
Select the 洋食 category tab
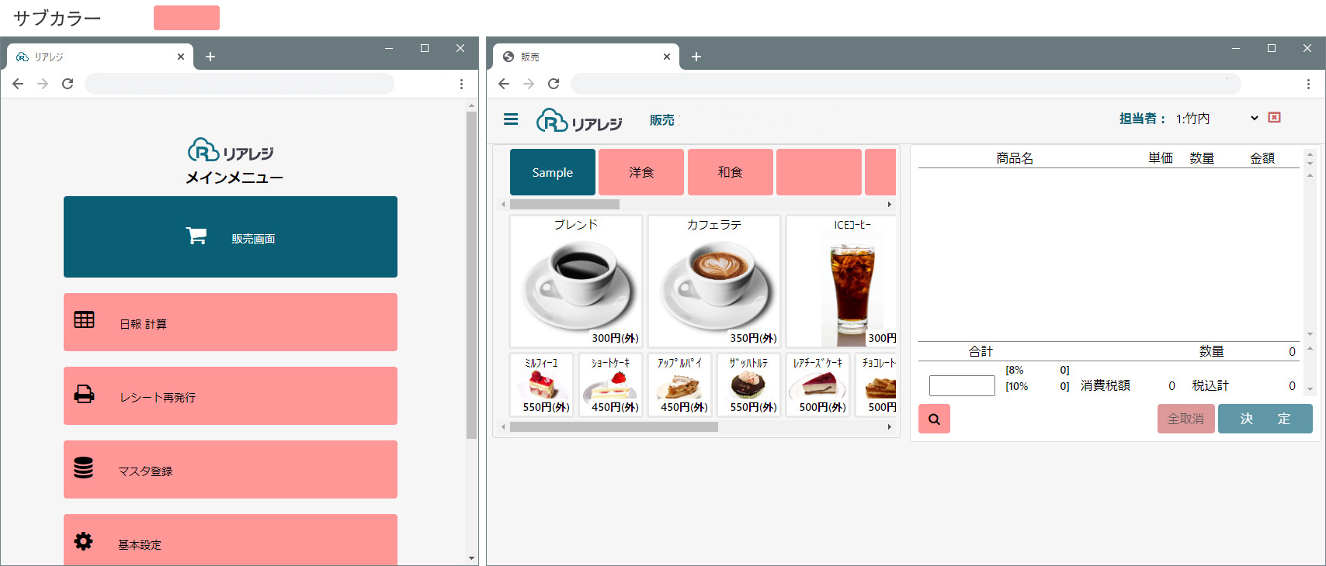(x=641, y=172)
